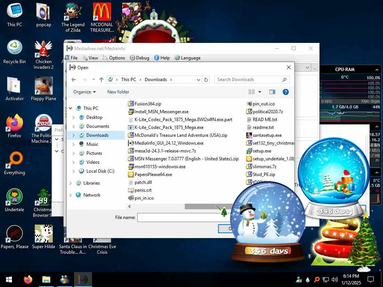Click Firefox icon in the taskbar

coord(28,280)
